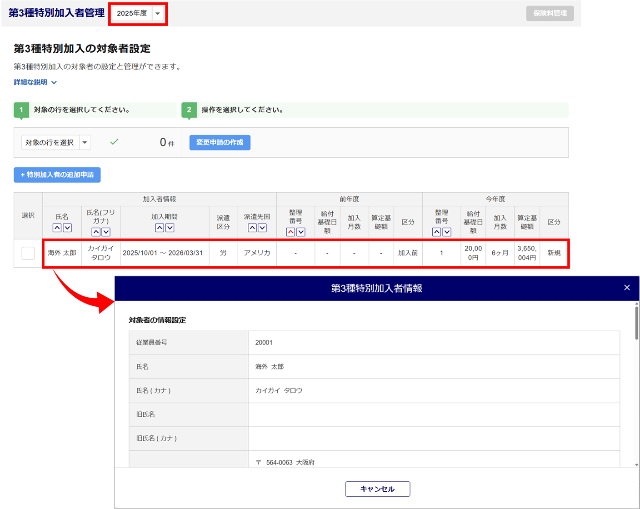The image size is (640, 509).
Task: Click the dialog's vertical scrollbar thumb
Action: (636, 323)
